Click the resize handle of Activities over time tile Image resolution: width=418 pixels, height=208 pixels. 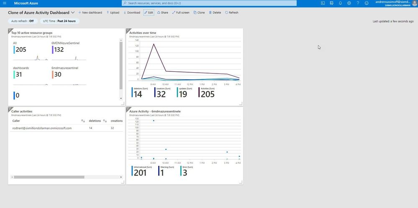coord(241,104)
